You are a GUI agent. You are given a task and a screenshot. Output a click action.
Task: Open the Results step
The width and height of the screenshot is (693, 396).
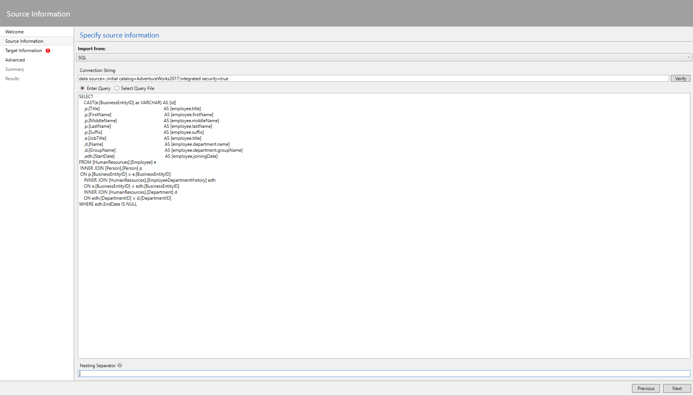click(12, 79)
